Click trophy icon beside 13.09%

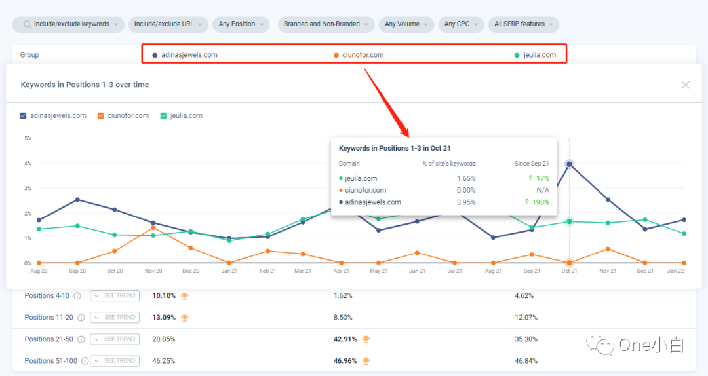pyautogui.click(x=185, y=318)
